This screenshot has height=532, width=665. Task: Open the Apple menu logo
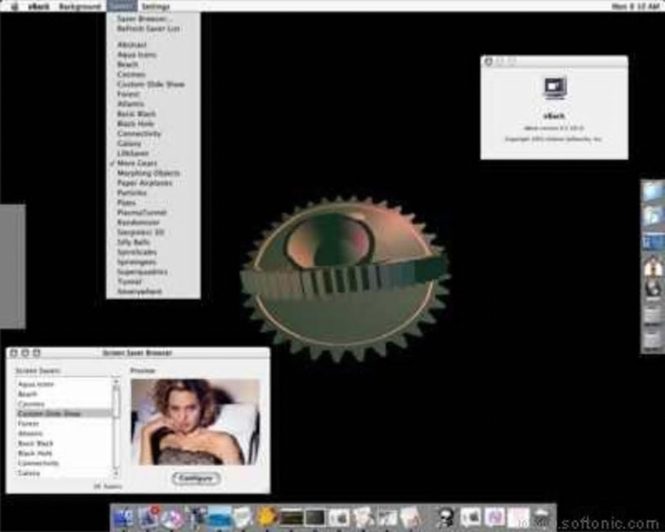[x=15, y=7]
